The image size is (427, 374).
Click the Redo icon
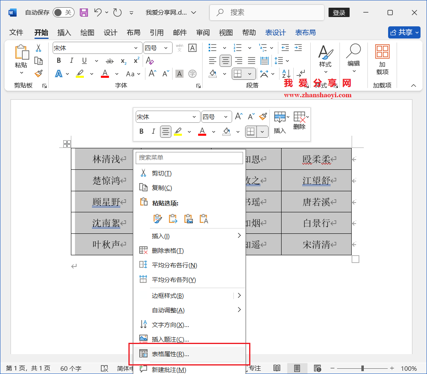point(117,12)
